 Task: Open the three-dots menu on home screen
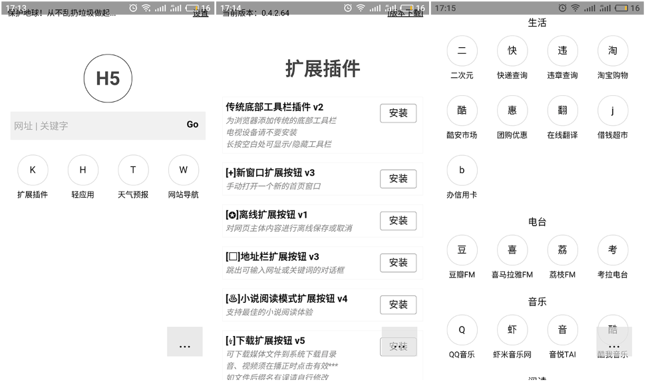point(184,341)
